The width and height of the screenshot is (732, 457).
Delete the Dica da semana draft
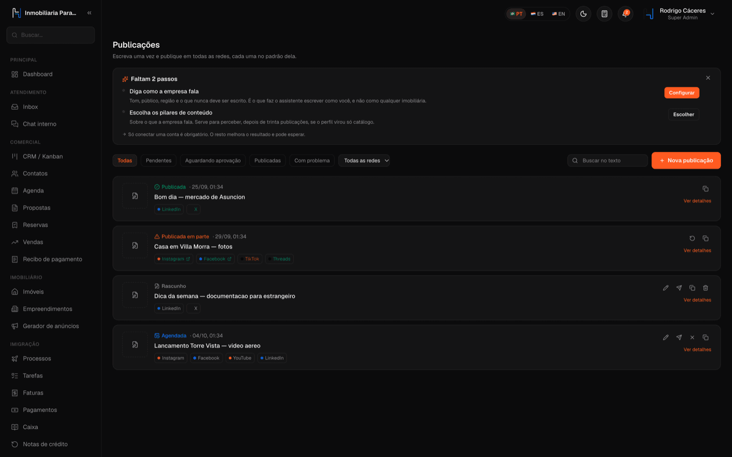705,288
